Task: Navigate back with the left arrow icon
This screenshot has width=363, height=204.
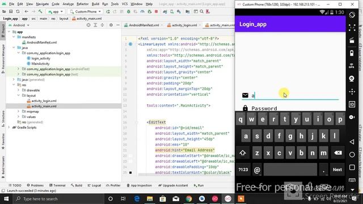Action: tap(27, 11)
